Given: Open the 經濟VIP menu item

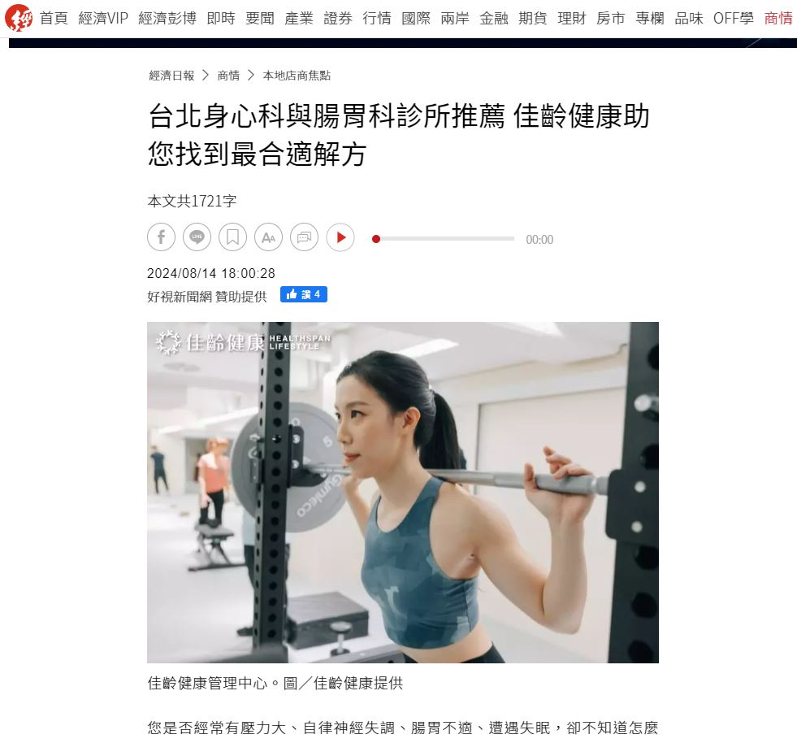Looking at the screenshot, I should pos(103,19).
